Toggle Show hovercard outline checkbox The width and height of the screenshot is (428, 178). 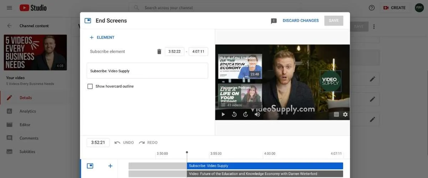[90, 87]
